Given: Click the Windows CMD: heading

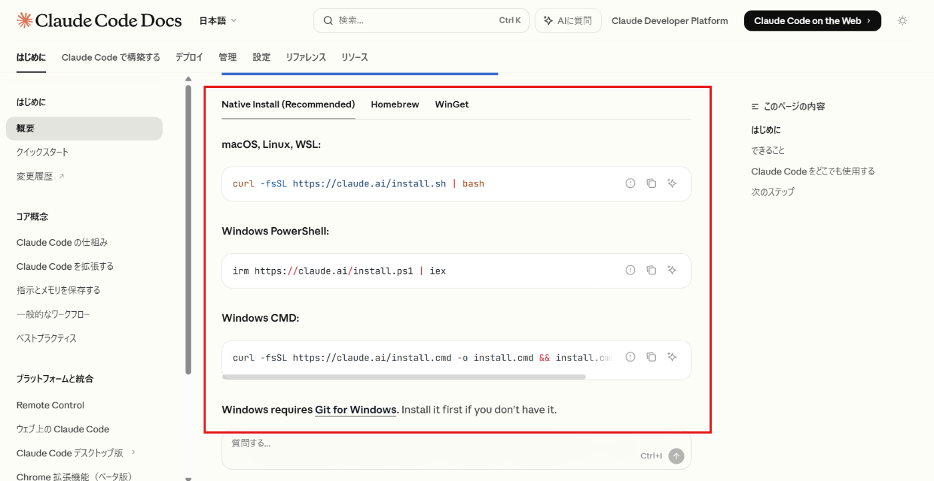Looking at the screenshot, I should (x=260, y=318).
